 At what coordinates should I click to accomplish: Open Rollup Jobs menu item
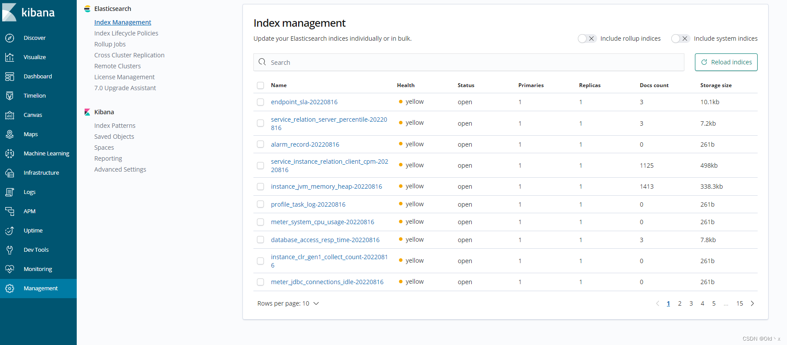click(110, 44)
